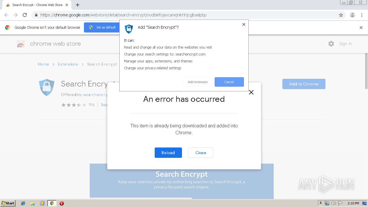
Task: Click the address bar URL field
Action: tap(184, 15)
